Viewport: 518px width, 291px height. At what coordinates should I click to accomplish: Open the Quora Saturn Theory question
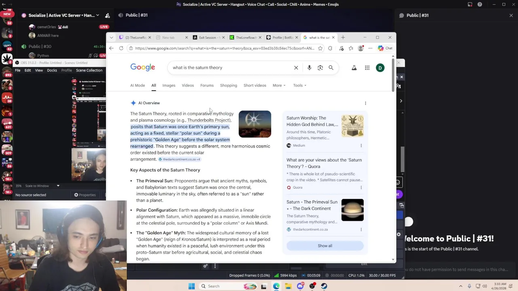pyautogui.click(x=324, y=163)
